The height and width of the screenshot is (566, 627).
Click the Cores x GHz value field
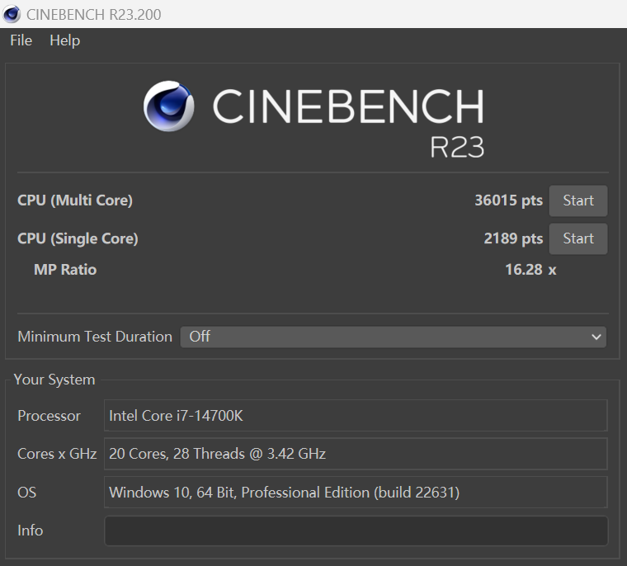(356, 454)
